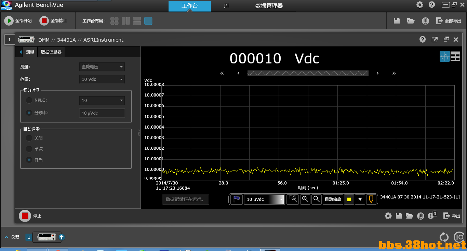Add a flag marker to the chart

tap(237, 200)
